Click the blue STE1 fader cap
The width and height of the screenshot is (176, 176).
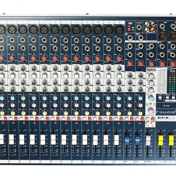127,140
